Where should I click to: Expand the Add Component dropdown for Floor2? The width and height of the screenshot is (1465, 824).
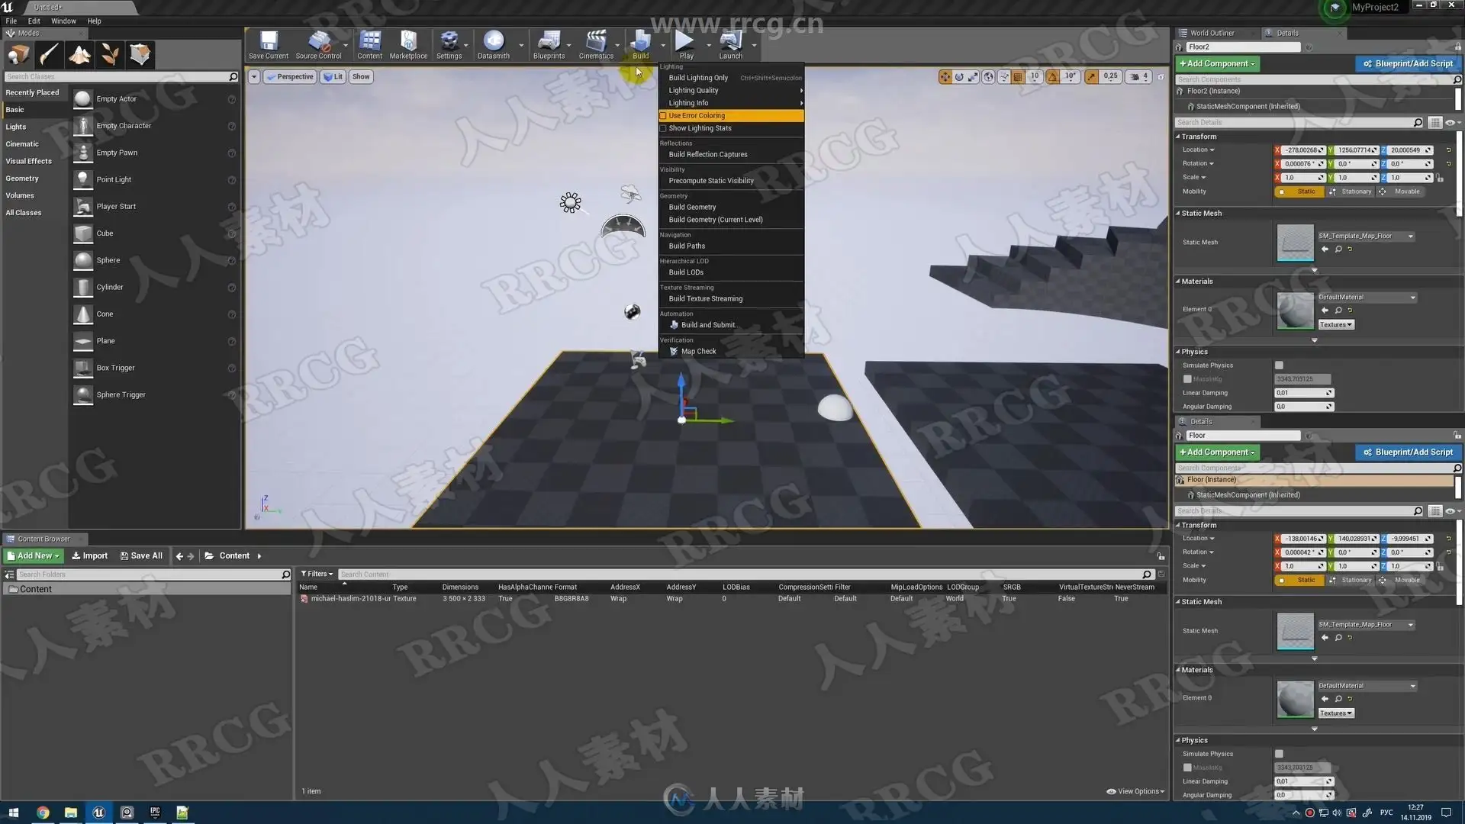(1217, 64)
